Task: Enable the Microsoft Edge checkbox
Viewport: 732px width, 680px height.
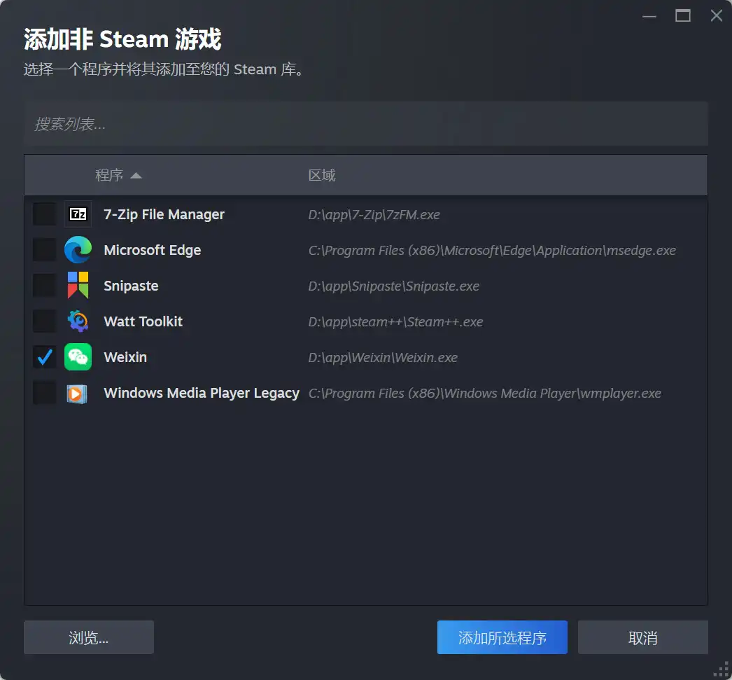Action: pyautogui.click(x=44, y=250)
